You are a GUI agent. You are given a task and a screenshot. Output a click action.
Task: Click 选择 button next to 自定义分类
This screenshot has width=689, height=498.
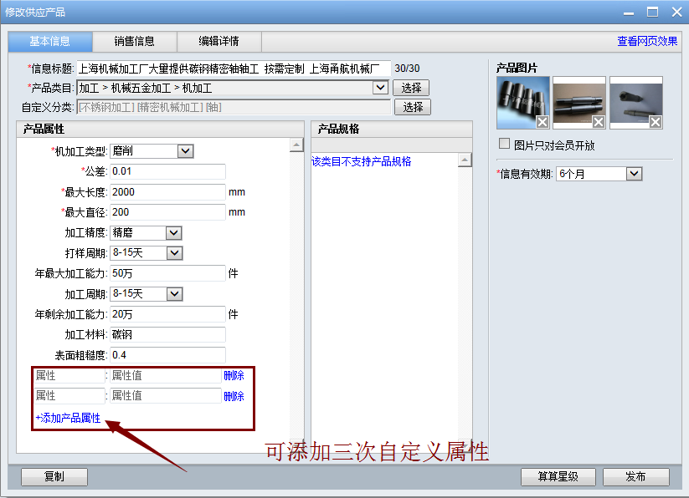[413, 107]
